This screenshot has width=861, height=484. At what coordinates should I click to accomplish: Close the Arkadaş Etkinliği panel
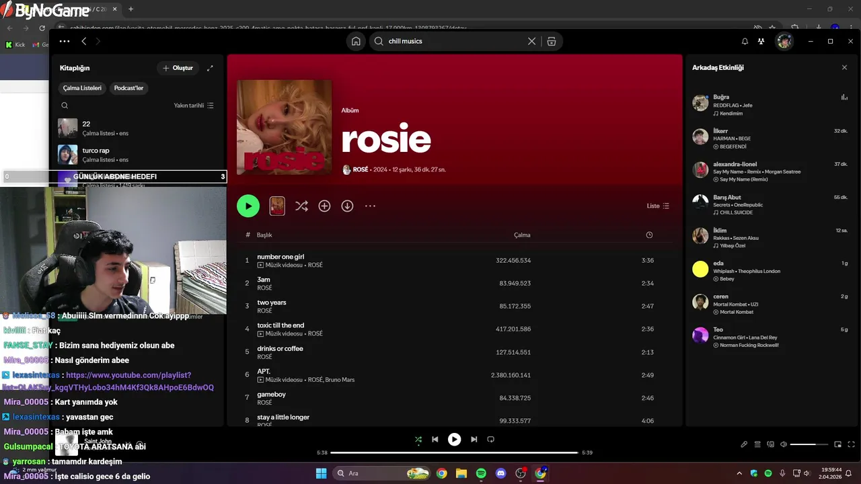[x=844, y=67]
